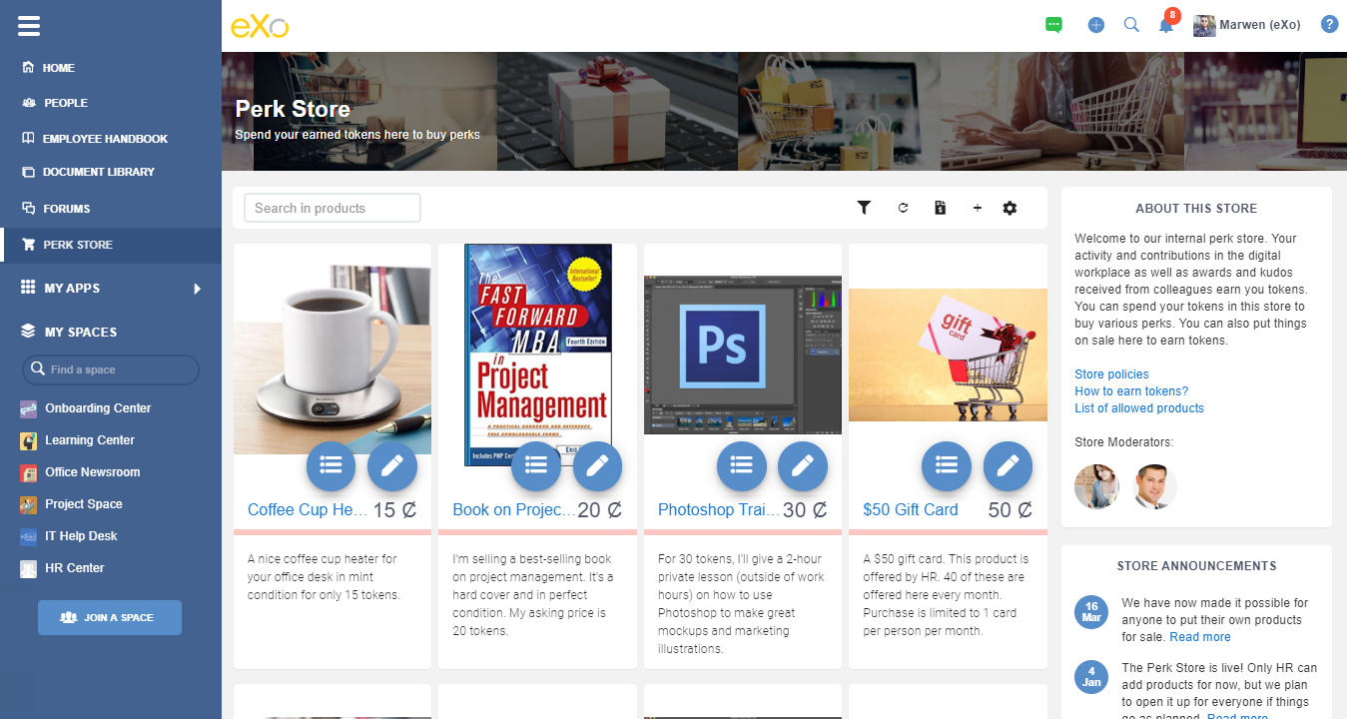Click the IT Help Desk space name
Screen dimensions: 1347x719
click(x=81, y=536)
